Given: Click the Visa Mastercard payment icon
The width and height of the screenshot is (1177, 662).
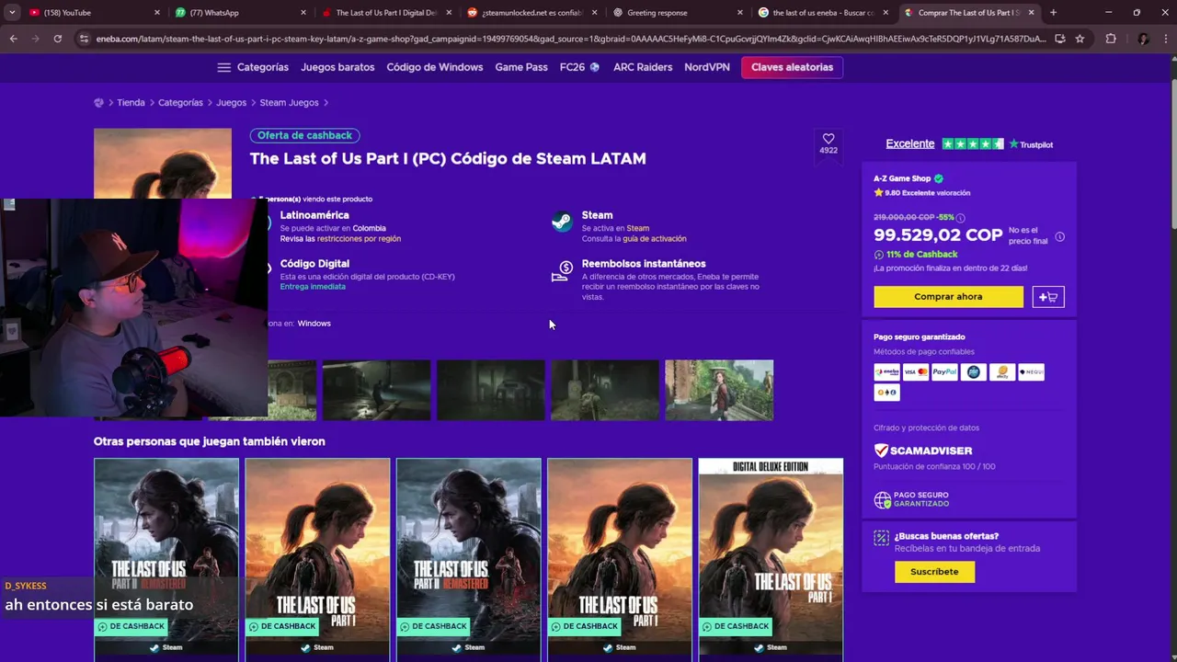Looking at the screenshot, I should click(916, 372).
